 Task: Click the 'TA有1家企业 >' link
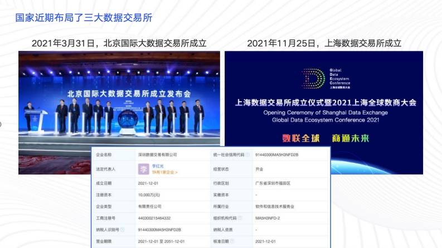(x=164, y=172)
